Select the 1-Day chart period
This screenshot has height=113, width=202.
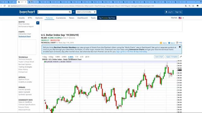tap(45, 57)
